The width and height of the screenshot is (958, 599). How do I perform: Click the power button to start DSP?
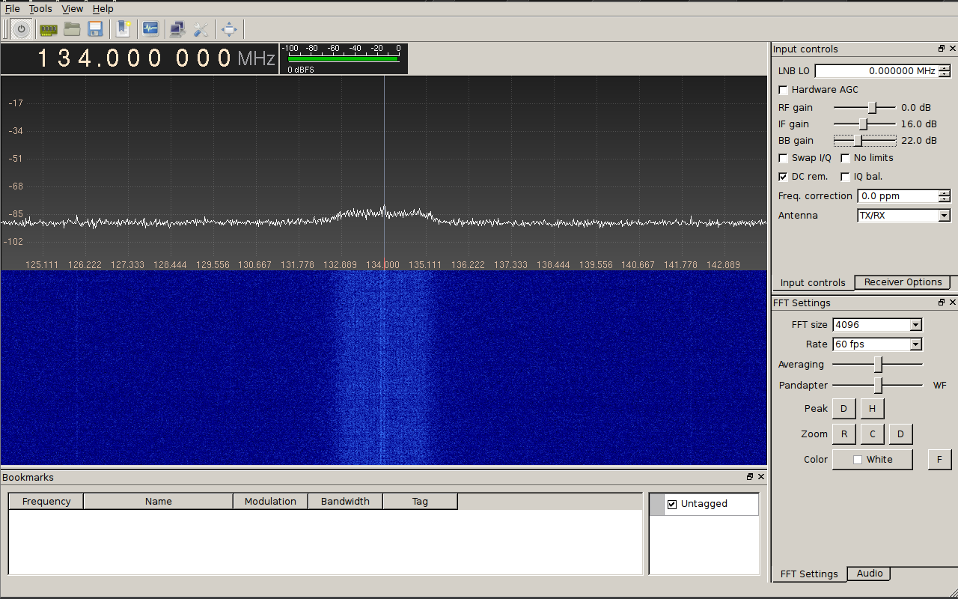[x=22, y=29]
